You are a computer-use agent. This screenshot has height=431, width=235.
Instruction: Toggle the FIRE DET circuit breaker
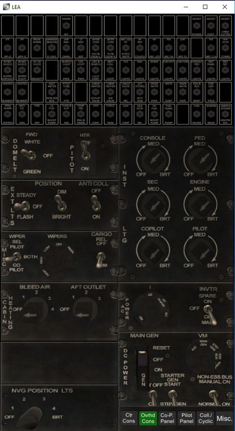point(37,114)
